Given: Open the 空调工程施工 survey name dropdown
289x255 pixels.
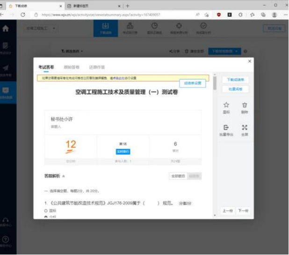Looking at the screenshot, I should coord(41,29).
